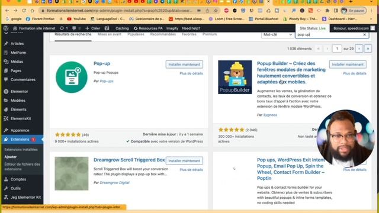Open author link Dreamgrow Digital
379x213 pixels.
click(x=114, y=183)
